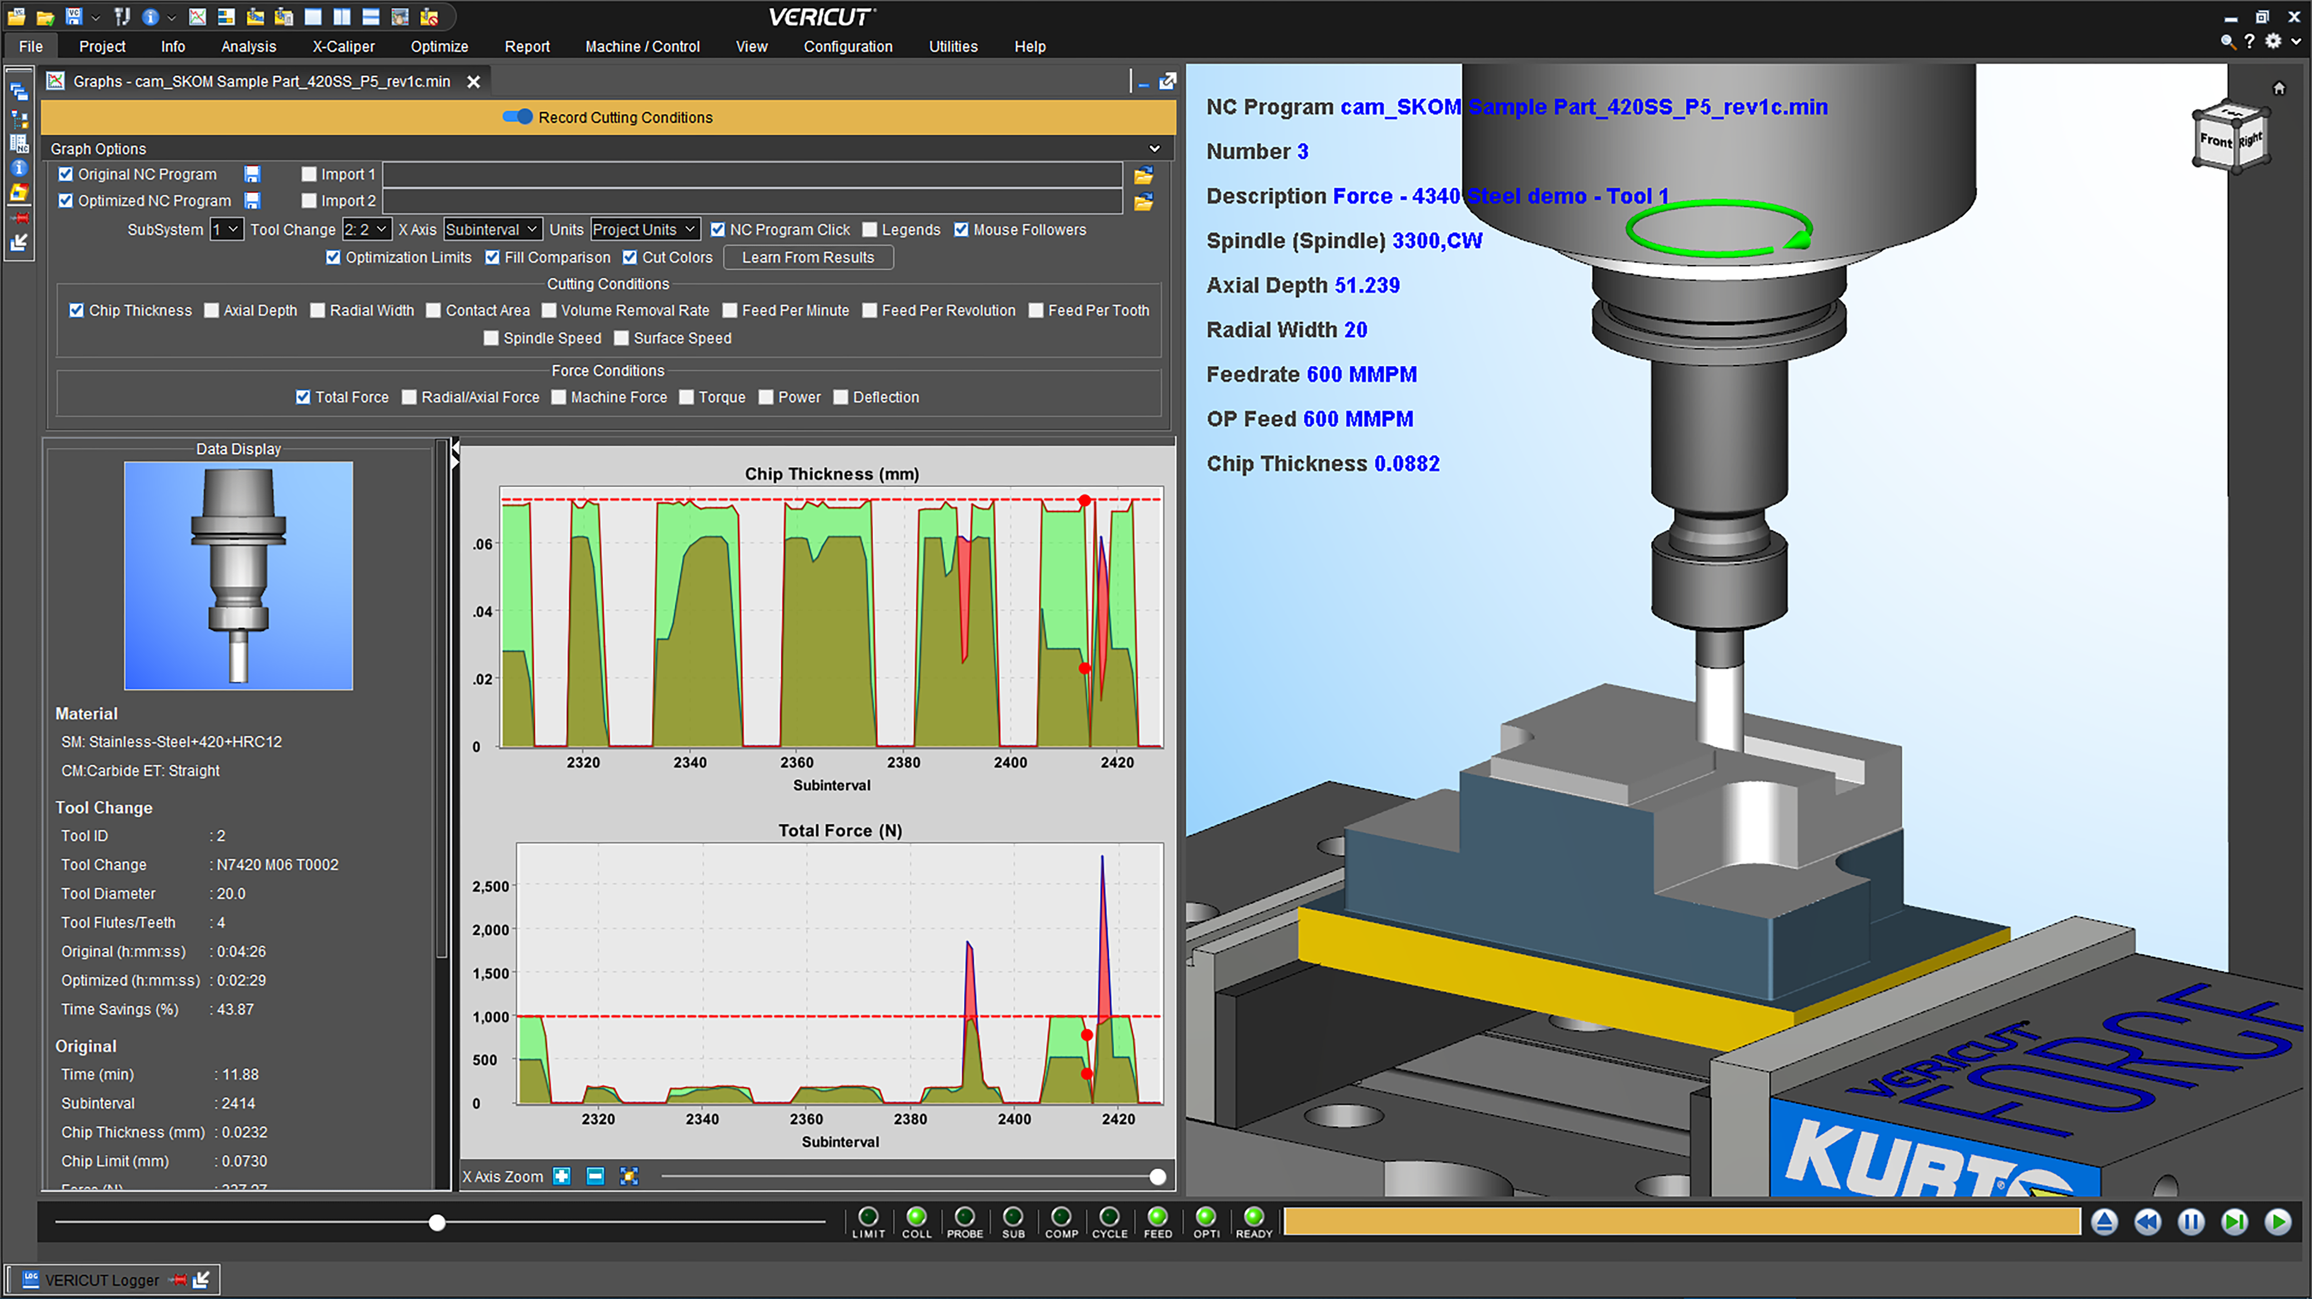Enable the Axial Depth checkbox
The image size is (2312, 1299).
coord(212,310)
